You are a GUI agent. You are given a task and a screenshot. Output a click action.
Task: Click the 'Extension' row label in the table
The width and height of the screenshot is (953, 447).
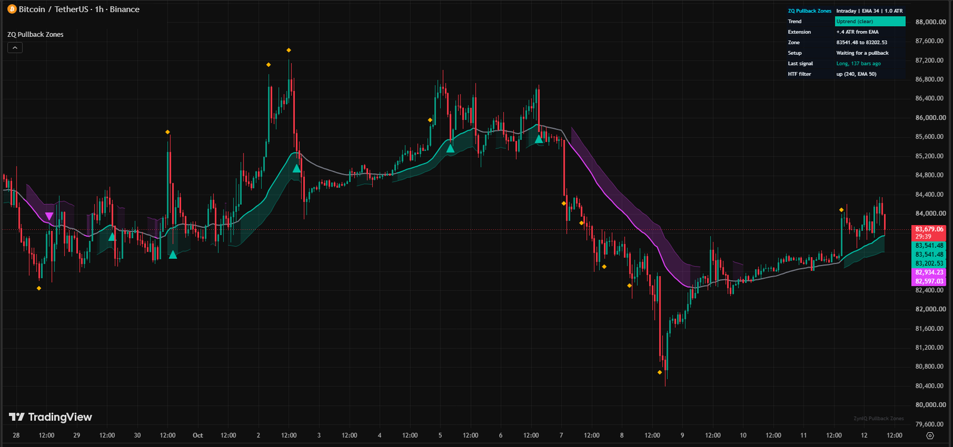click(x=799, y=32)
